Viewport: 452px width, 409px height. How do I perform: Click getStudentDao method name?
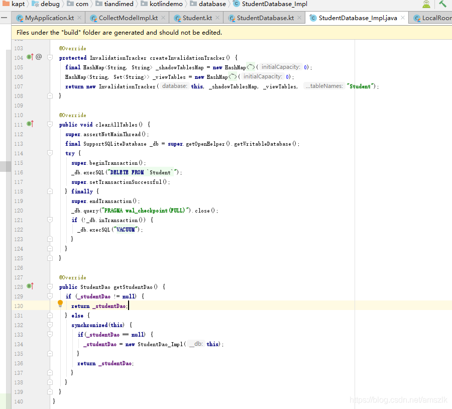133,287
